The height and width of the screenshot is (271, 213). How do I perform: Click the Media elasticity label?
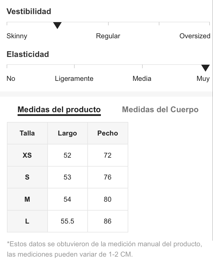point(142,79)
